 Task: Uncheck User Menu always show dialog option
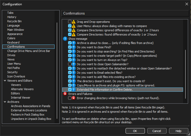click(x=70, y=26)
